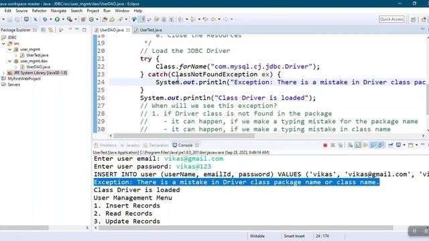The width and height of the screenshot is (429, 241).
Task: Collapse the src folder node
Action: [3, 44]
